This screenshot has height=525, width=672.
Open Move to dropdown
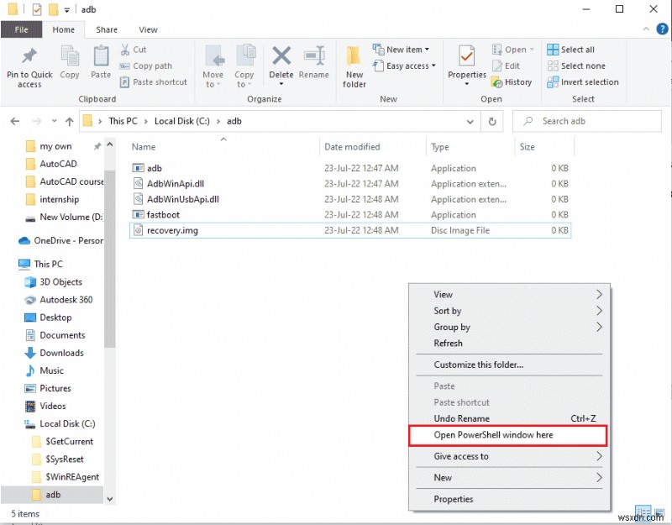coord(213,66)
